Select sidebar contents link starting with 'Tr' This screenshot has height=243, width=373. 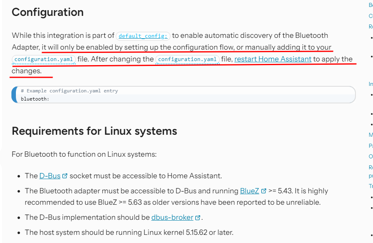[x=371, y=186]
